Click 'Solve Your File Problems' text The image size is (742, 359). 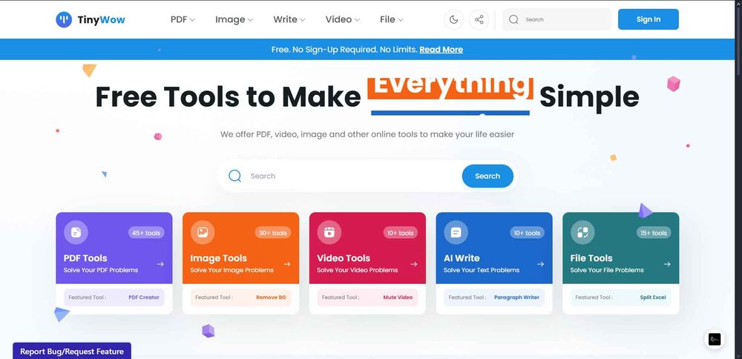(607, 270)
